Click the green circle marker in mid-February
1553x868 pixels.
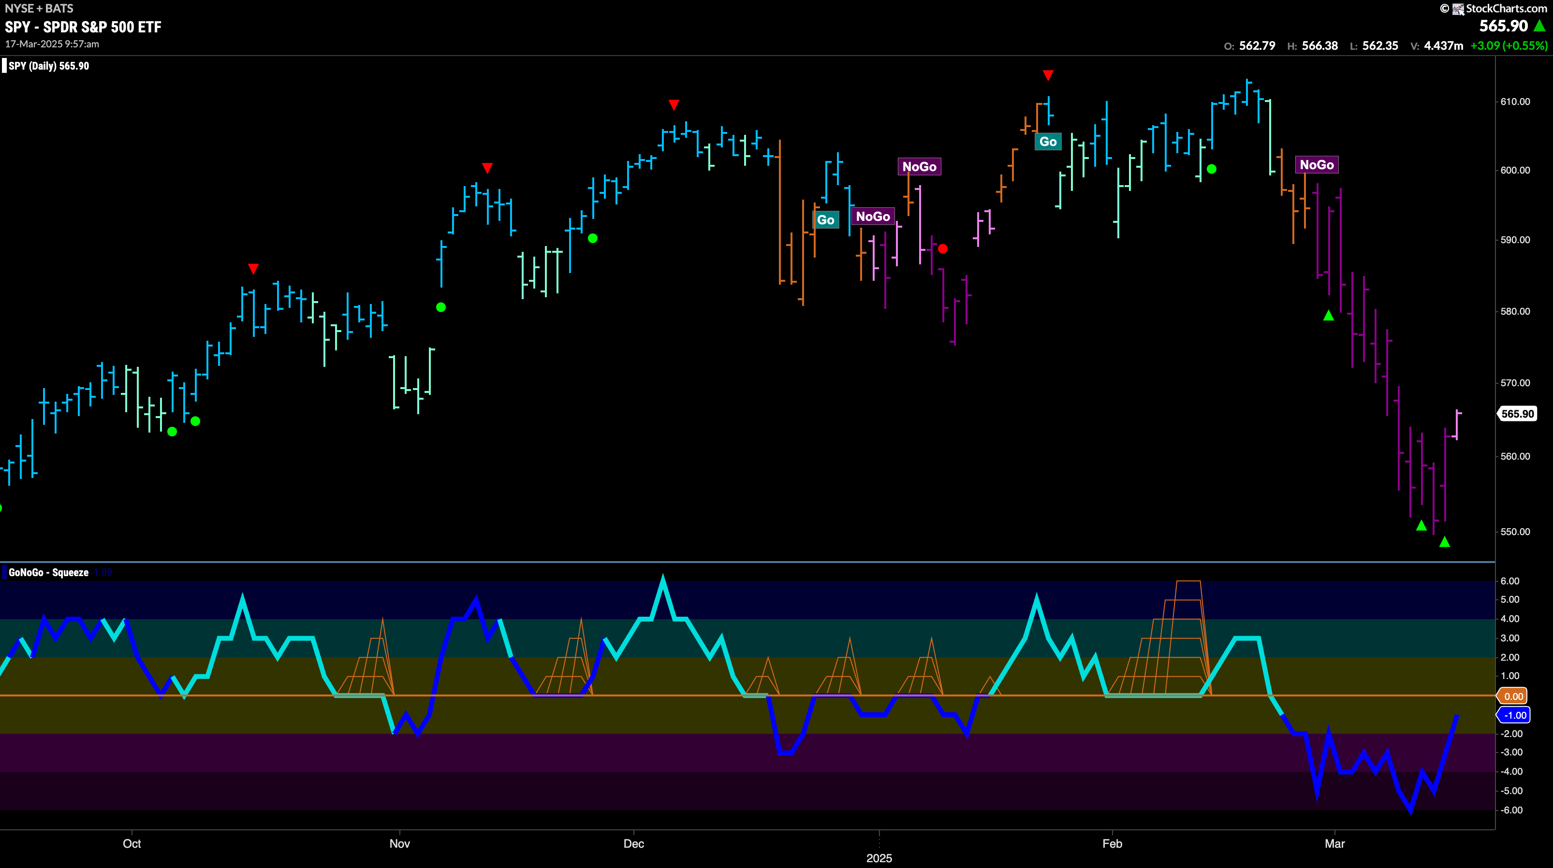1212,169
